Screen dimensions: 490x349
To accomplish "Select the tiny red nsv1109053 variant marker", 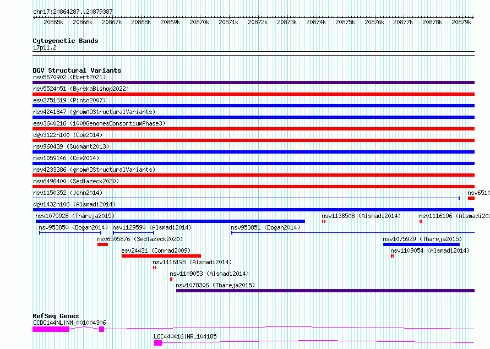I will point(171,279).
